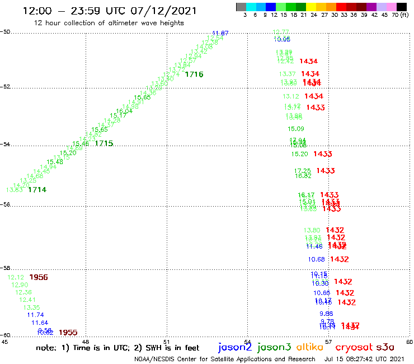
Task: Click 'NOAA/NESDIS Center for Satellite Applications and Research'
Action: tap(225, 359)
